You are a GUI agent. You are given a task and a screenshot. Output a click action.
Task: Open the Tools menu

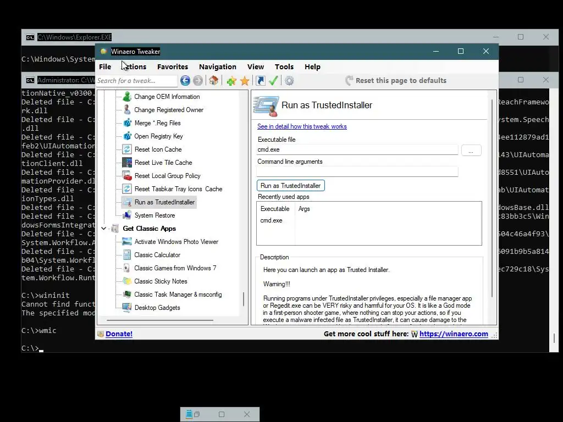pyautogui.click(x=284, y=66)
